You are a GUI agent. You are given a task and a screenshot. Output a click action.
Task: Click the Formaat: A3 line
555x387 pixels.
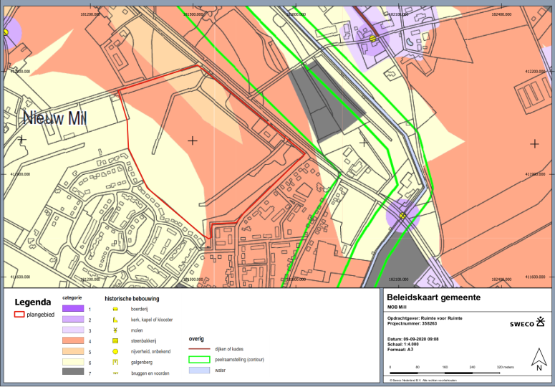click(x=400, y=350)
